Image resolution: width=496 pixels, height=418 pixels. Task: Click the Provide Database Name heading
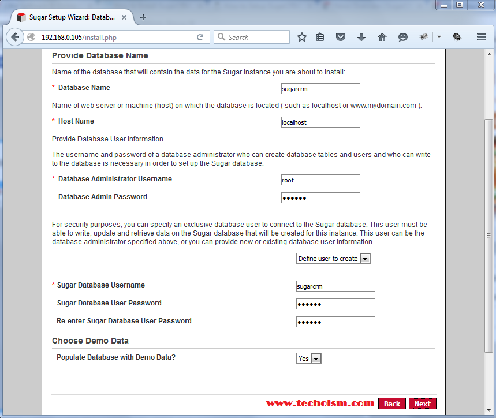(100, 55)
